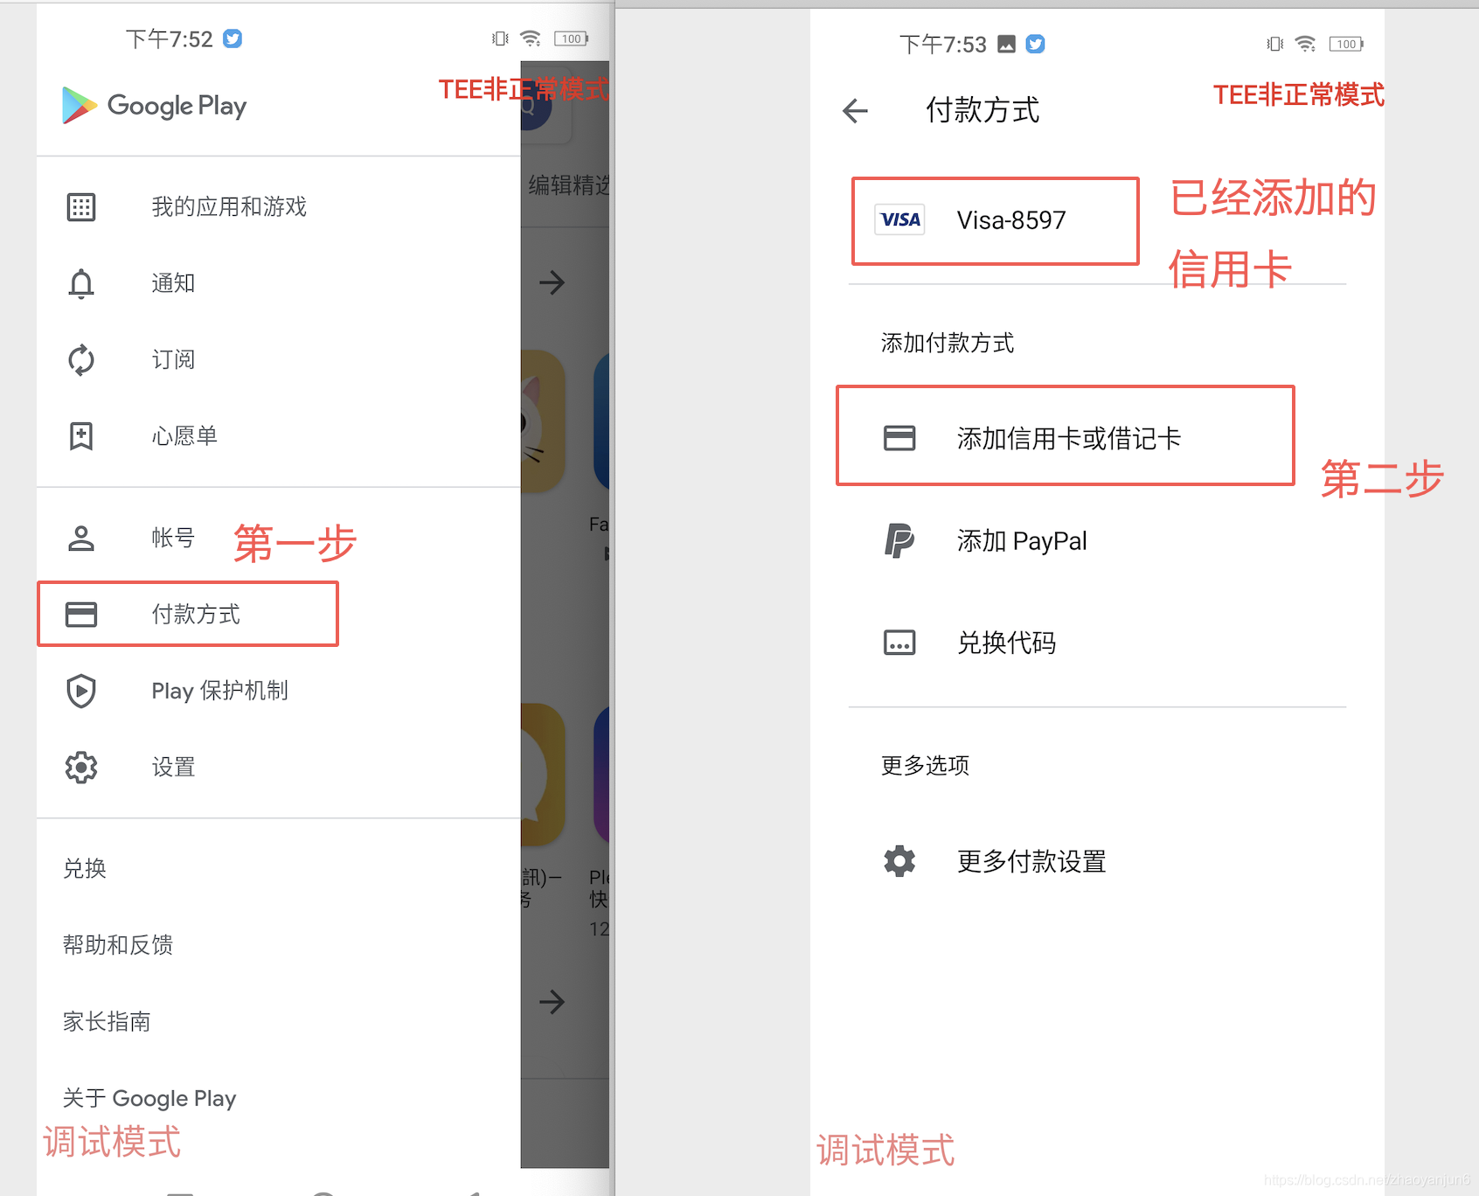Click the Google Play logo in drawer header
Screen dimensions: 1479x1196
pyautogui.click(x=155, y=106)
